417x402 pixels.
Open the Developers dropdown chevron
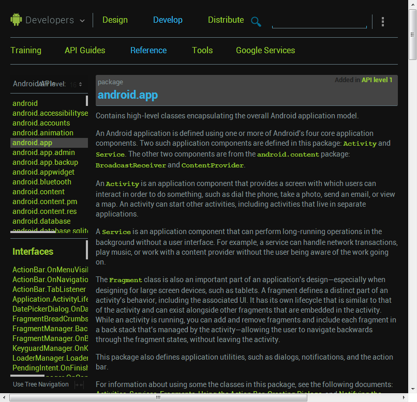coord(81,21)
